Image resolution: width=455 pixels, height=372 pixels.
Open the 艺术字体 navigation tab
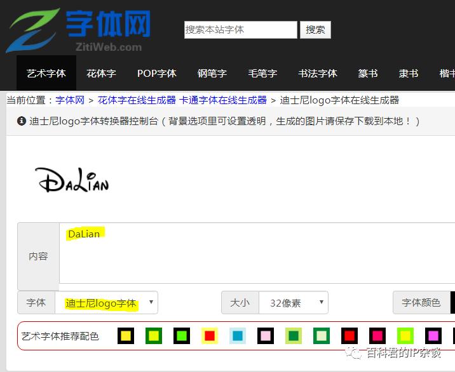[x=46, y=73]
